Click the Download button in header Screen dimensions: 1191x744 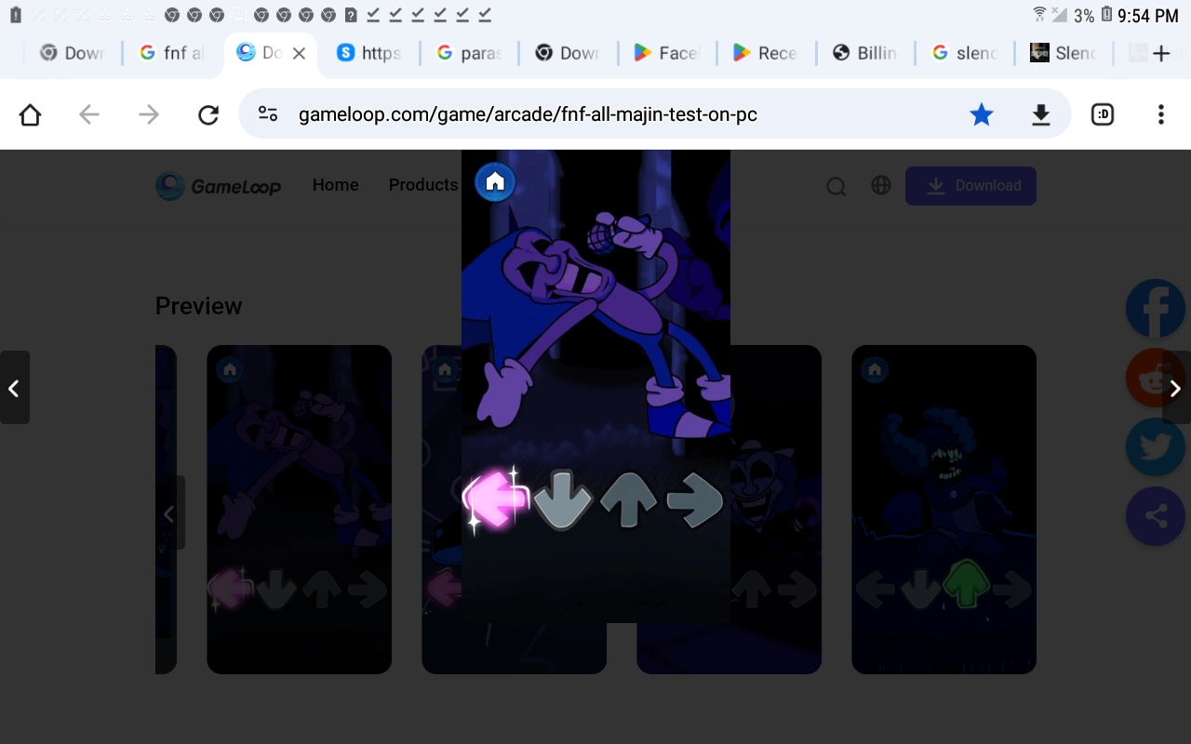point(970,186)
